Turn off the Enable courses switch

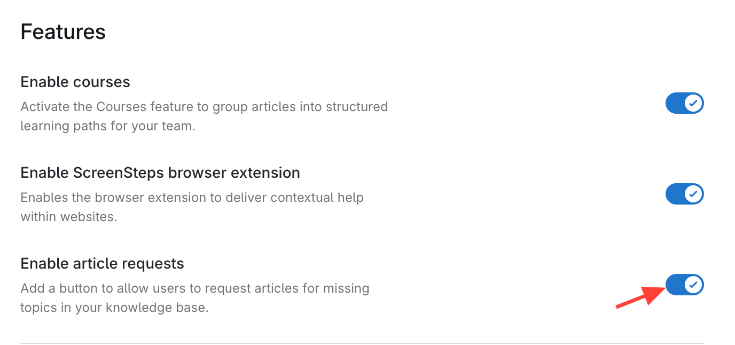click(684, 103)
